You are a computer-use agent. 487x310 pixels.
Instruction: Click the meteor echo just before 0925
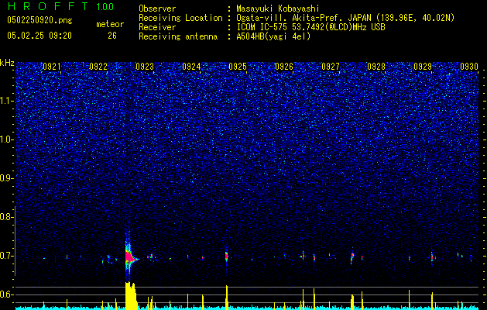point(226,257)
